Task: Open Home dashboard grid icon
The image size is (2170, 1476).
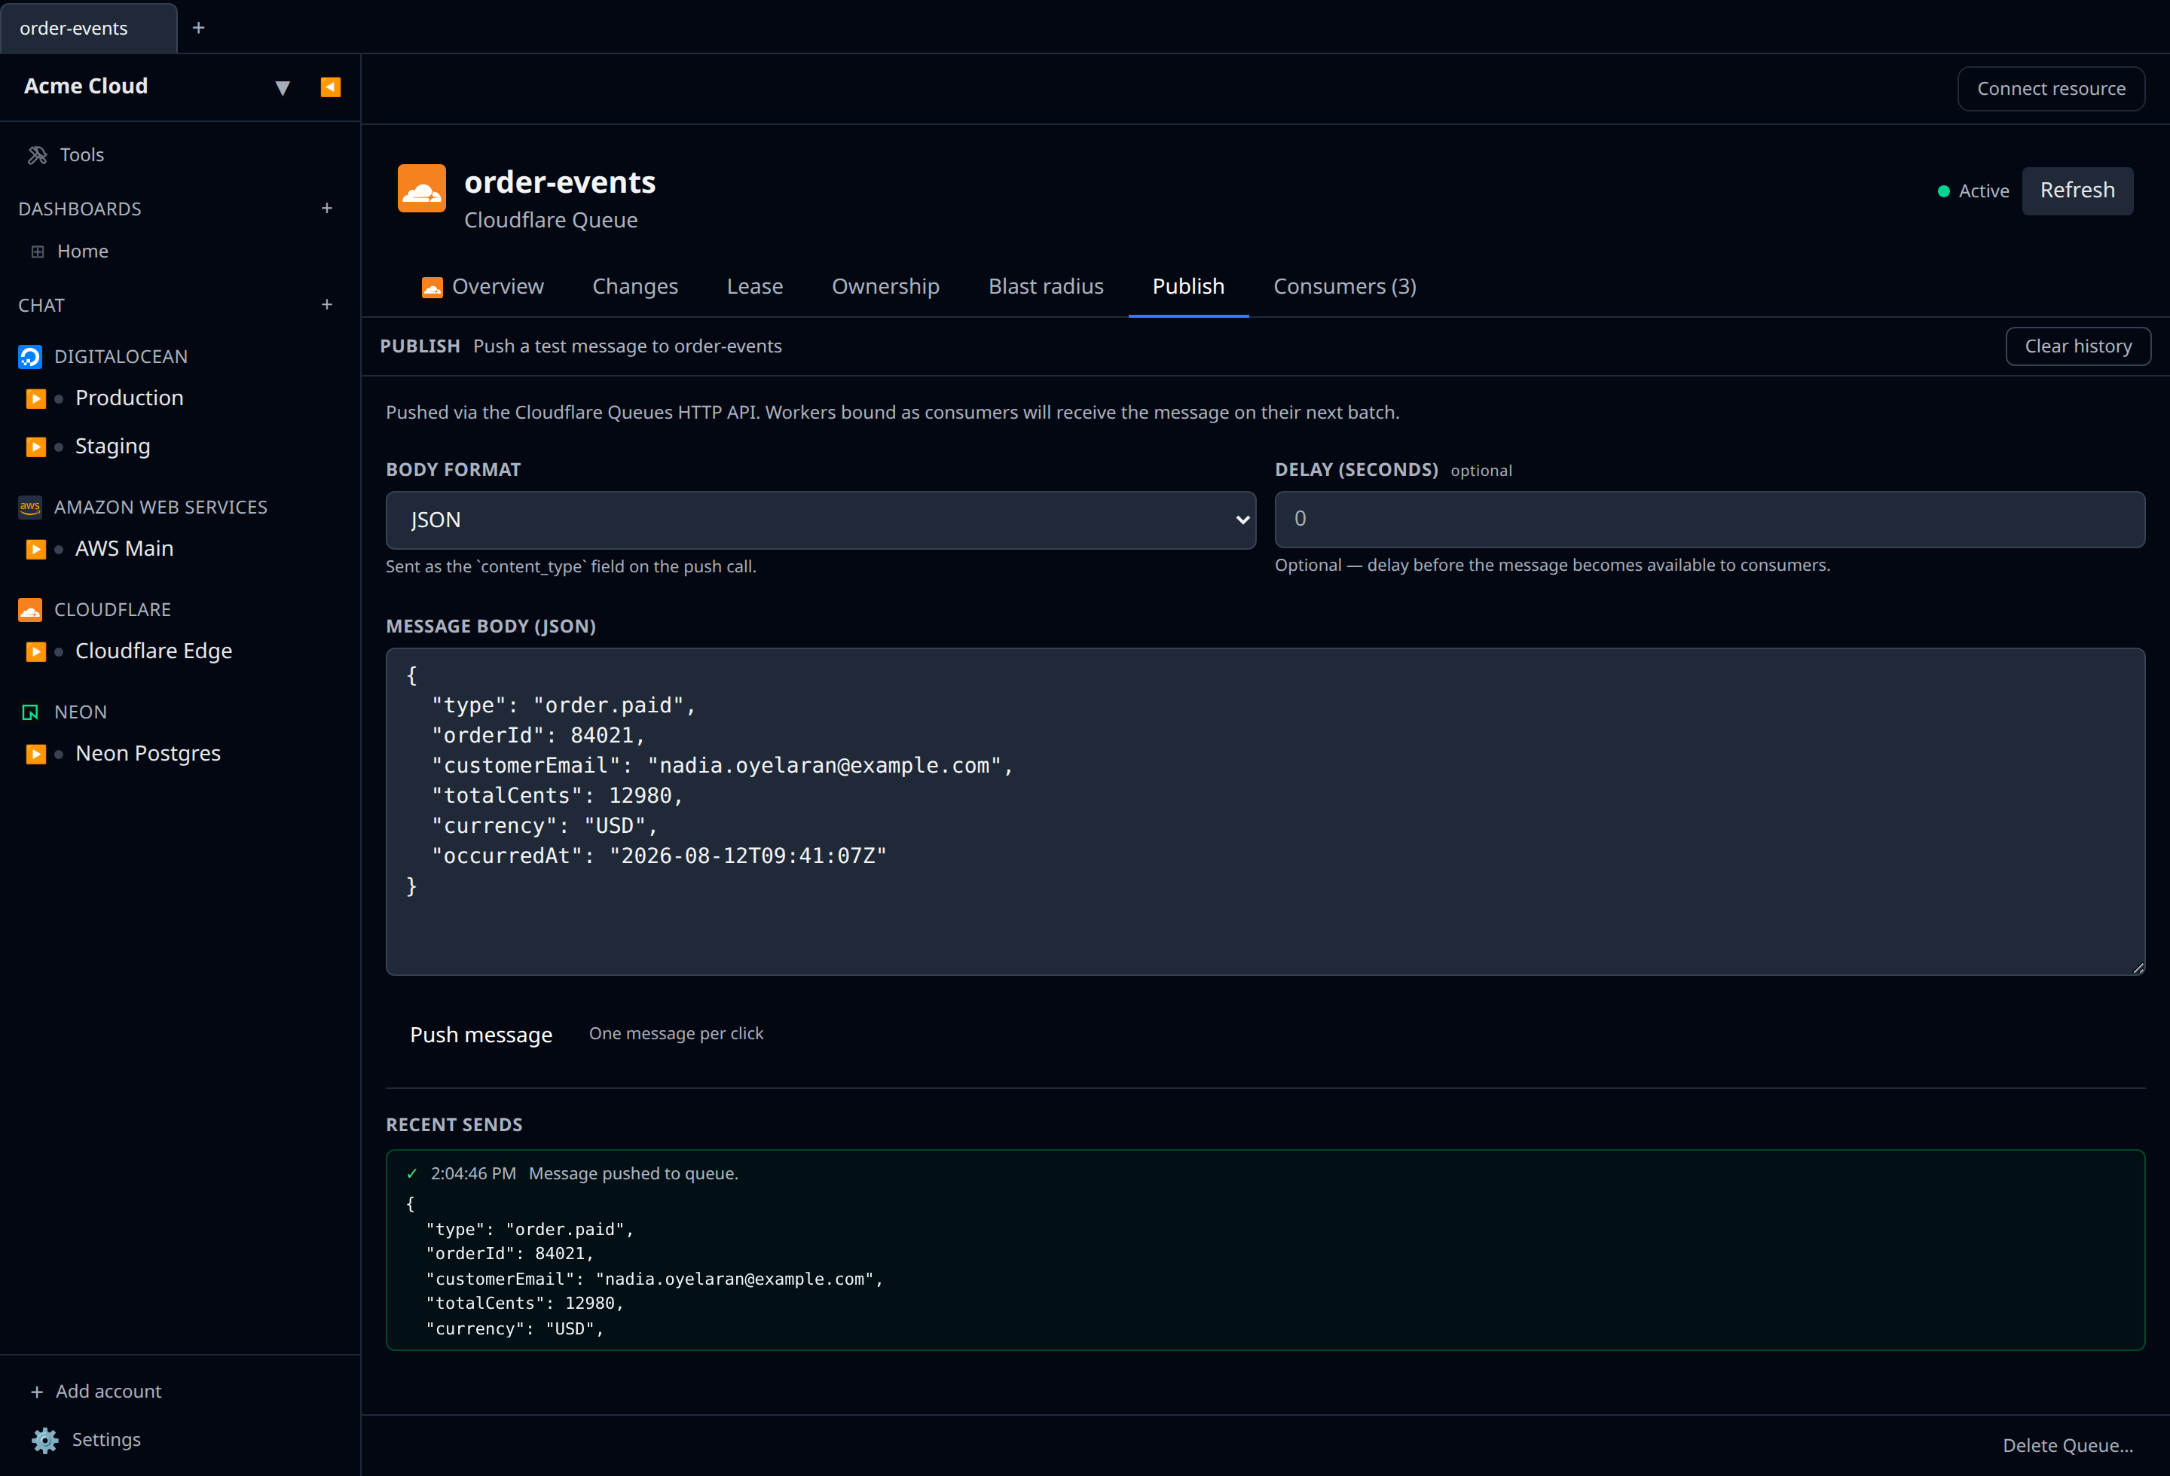Action: (38, 252)
